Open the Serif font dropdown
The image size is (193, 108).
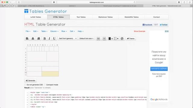(x=68, y=38)
